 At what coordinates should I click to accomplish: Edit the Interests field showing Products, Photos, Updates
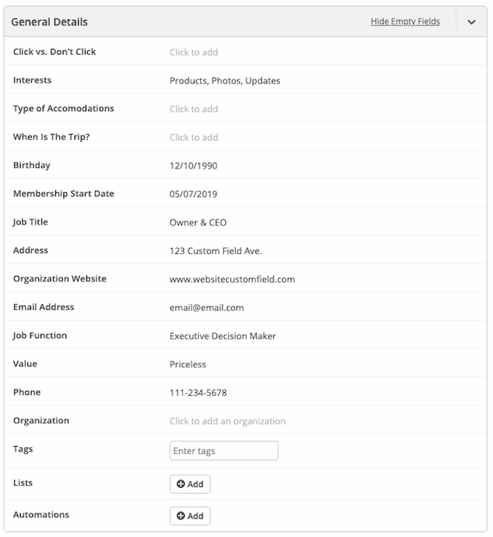point(225,81)
